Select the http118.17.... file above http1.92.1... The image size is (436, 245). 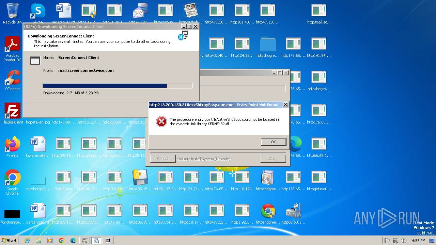242,180
